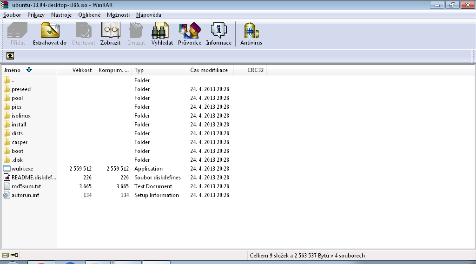Viewport: 476px width, 264px height.
Task: Select the autorun.inf file icon
Action: click(7, 195)
